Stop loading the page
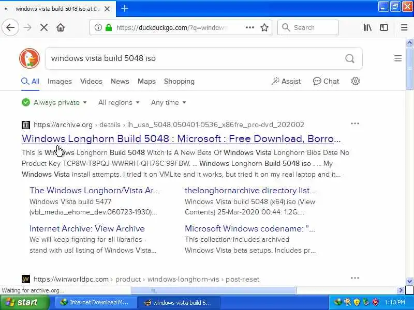 point(44,27)
